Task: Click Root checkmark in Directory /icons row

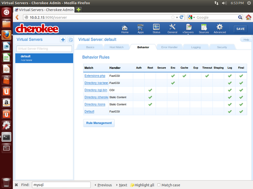Action: [150, 104]
